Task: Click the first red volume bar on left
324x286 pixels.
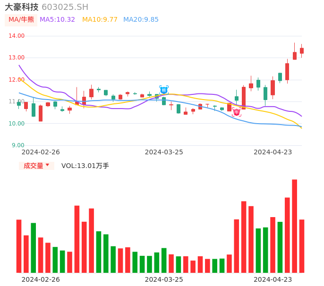Action: tap(19, 246)
